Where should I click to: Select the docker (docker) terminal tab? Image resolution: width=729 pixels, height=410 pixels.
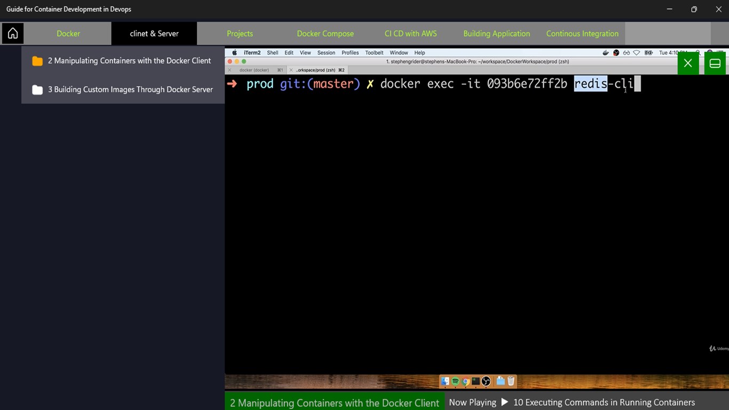click(x=256, y=70)
